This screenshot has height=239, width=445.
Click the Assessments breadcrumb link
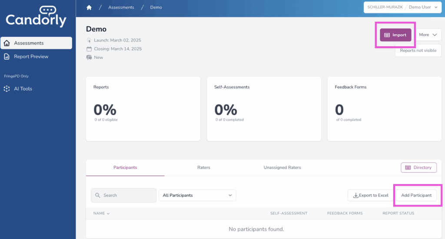point(121,7)
